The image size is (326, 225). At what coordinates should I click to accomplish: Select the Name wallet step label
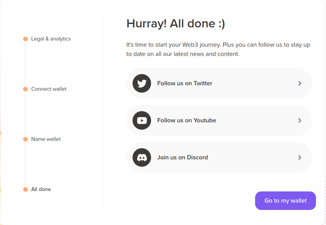[x=46, y=139]
